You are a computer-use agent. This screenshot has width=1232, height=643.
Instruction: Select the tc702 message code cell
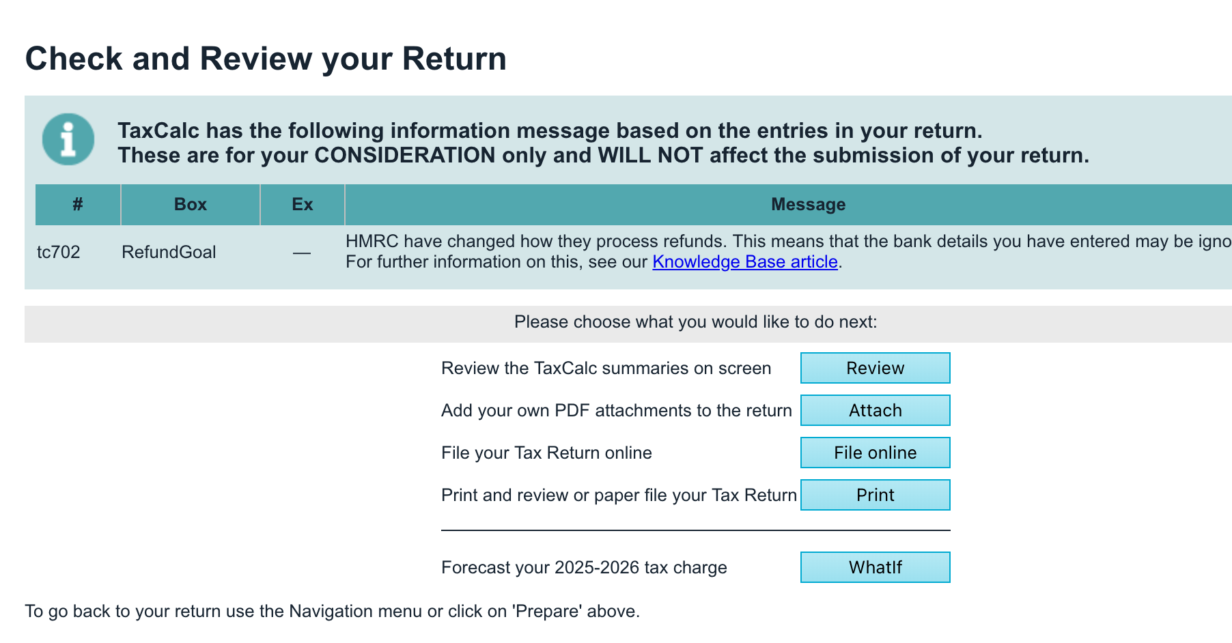[59, 252]
